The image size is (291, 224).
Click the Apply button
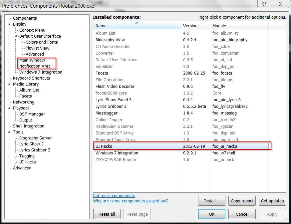point(272,214)
